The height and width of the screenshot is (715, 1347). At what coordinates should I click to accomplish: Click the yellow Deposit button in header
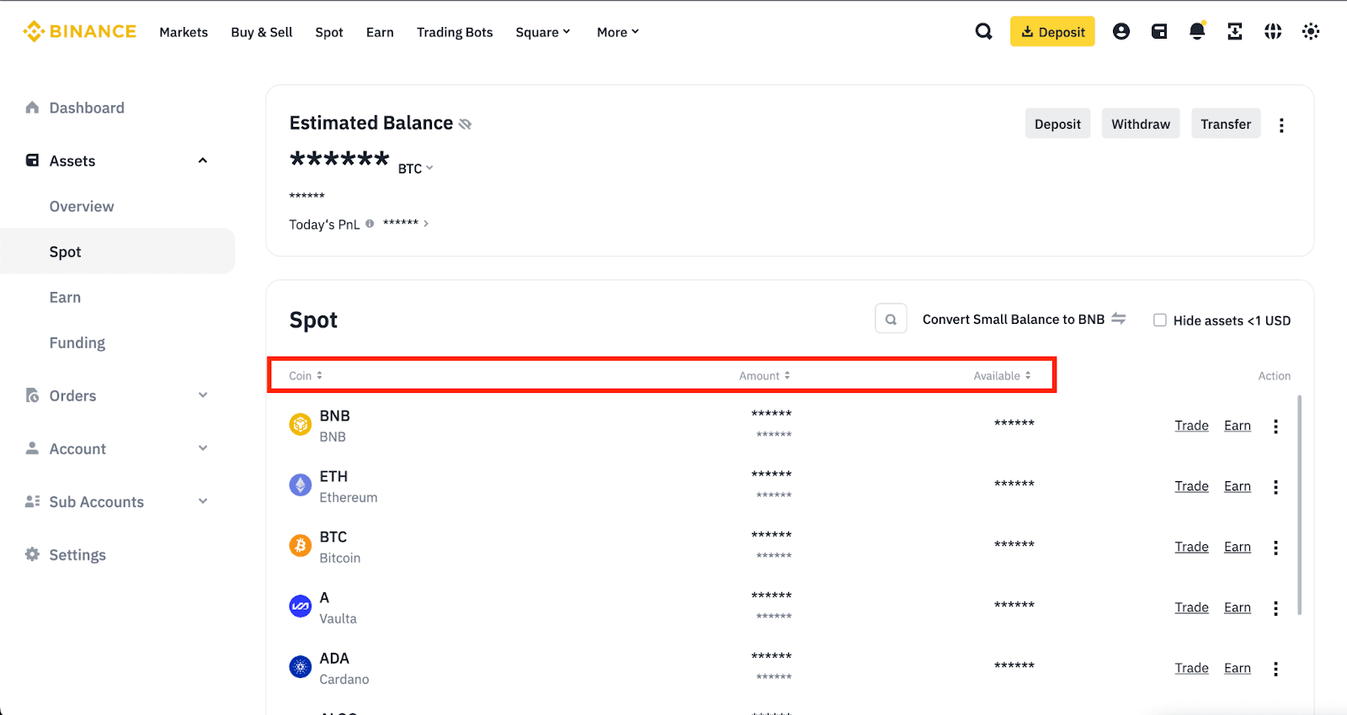[x=1052, y=31]
